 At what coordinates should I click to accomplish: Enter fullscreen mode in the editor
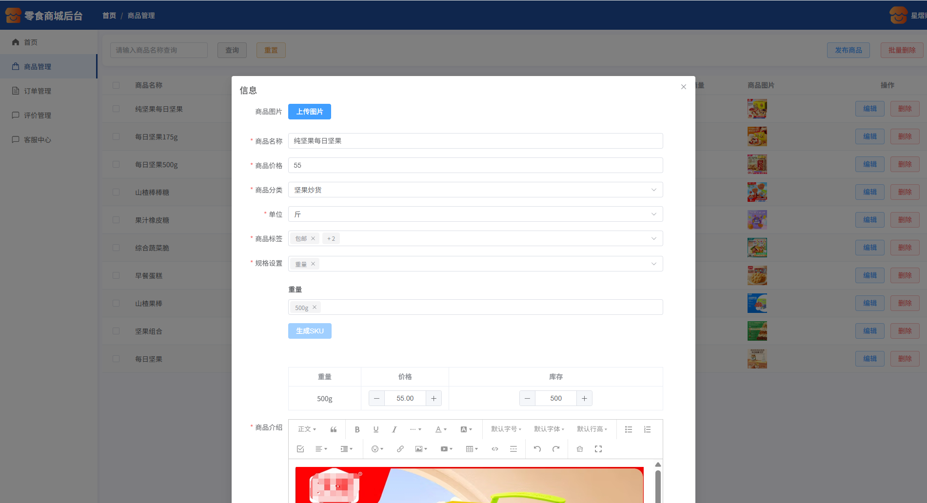click(x=598, y=449)
